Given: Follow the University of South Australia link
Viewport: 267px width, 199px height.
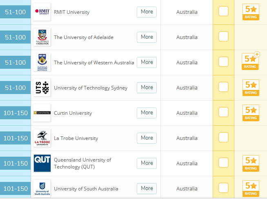Looking at the screenshot, I should [86, 189].
